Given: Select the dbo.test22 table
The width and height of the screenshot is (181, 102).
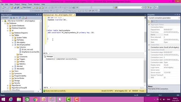Looking at the screenshot, I should click(x=20, y=69).
